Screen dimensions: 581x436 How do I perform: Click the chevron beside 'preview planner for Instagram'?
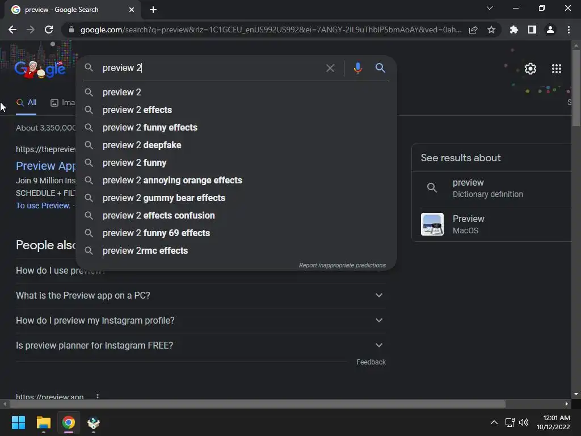coord(378,345)
